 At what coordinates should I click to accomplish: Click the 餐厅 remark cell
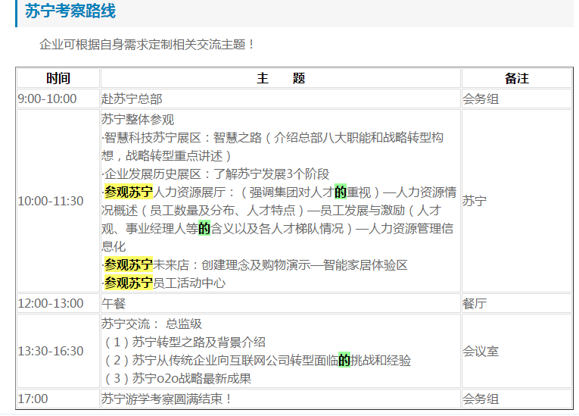[517, 303]
